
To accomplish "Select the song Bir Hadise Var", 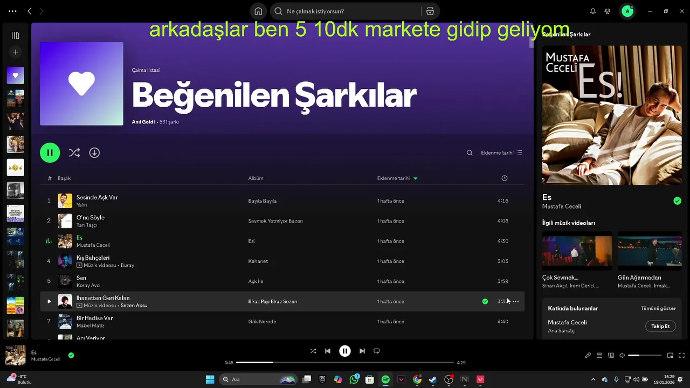I will pyautogui.click(x=94, y=318).
